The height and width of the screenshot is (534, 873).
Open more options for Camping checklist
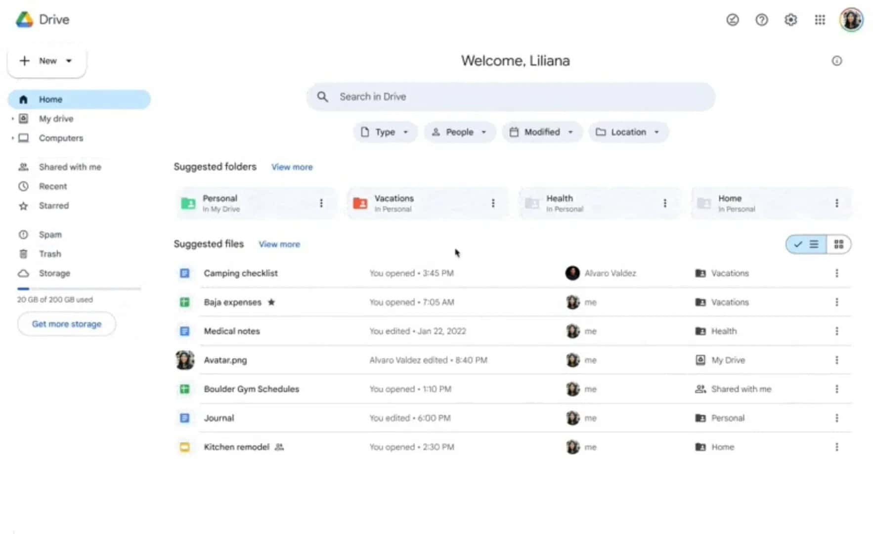pos(837,272)
